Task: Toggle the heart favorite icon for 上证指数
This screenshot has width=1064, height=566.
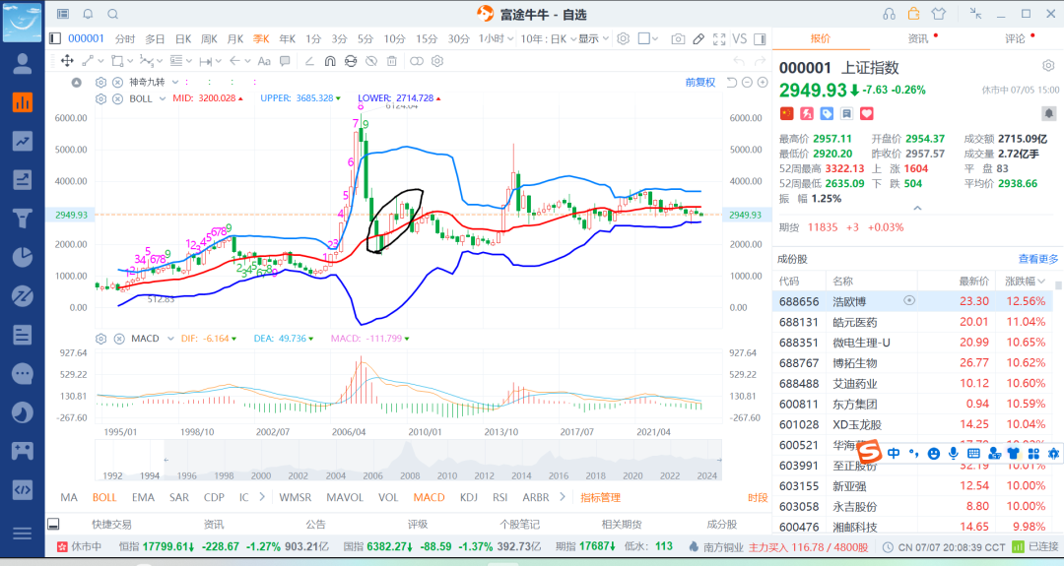Action: [867, 114]
